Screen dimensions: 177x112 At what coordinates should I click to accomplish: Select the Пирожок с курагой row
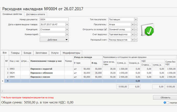(89, 69)
